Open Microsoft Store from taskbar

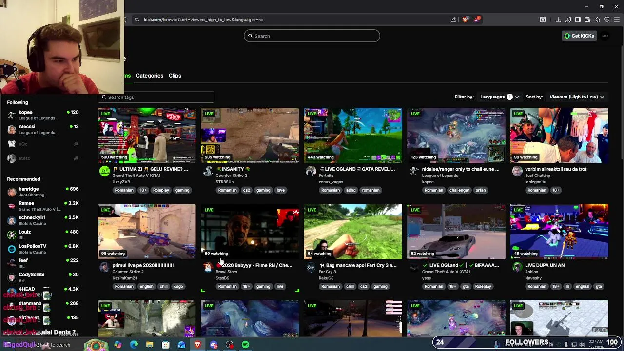166,345
